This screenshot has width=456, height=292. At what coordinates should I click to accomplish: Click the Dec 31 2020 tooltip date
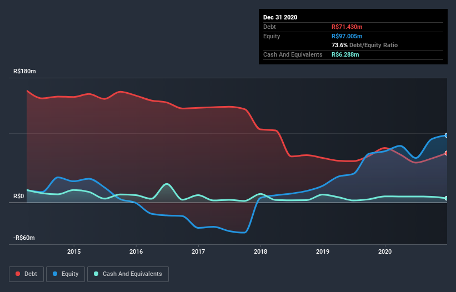(280, 17)
